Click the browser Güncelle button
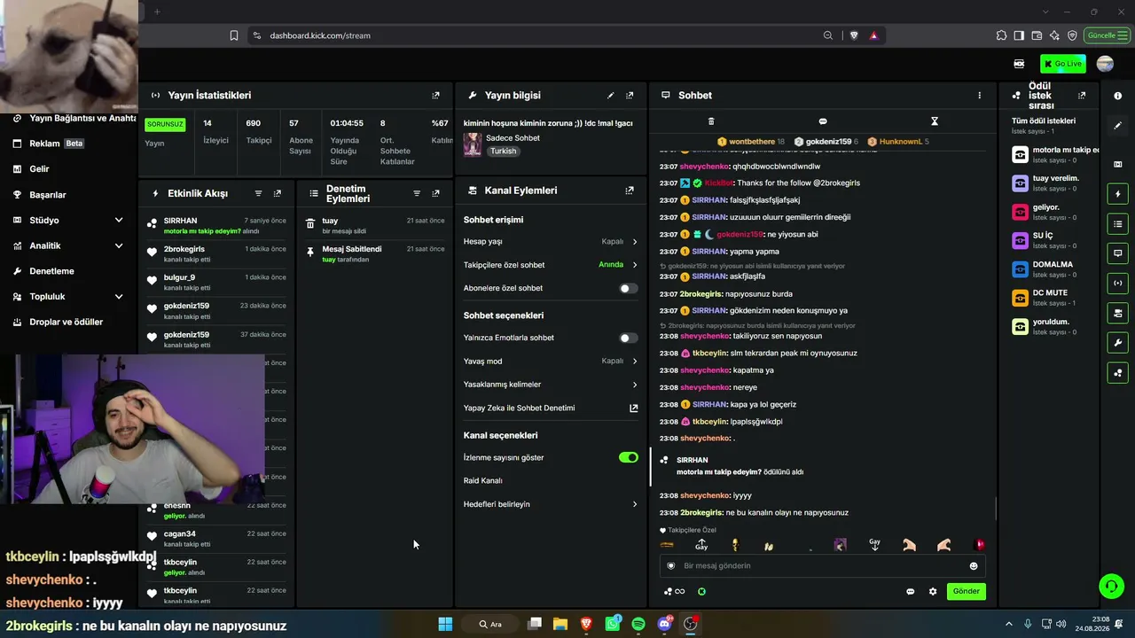Viewport: 1135px width, 638px height. 1106,35
